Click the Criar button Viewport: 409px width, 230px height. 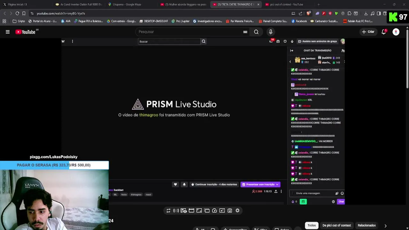pyautogui.click(x=368, y=32)
